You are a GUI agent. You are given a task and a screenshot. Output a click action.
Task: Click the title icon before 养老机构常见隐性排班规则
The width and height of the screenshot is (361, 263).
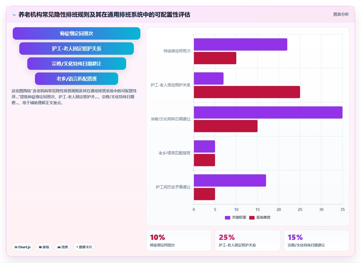14,14
